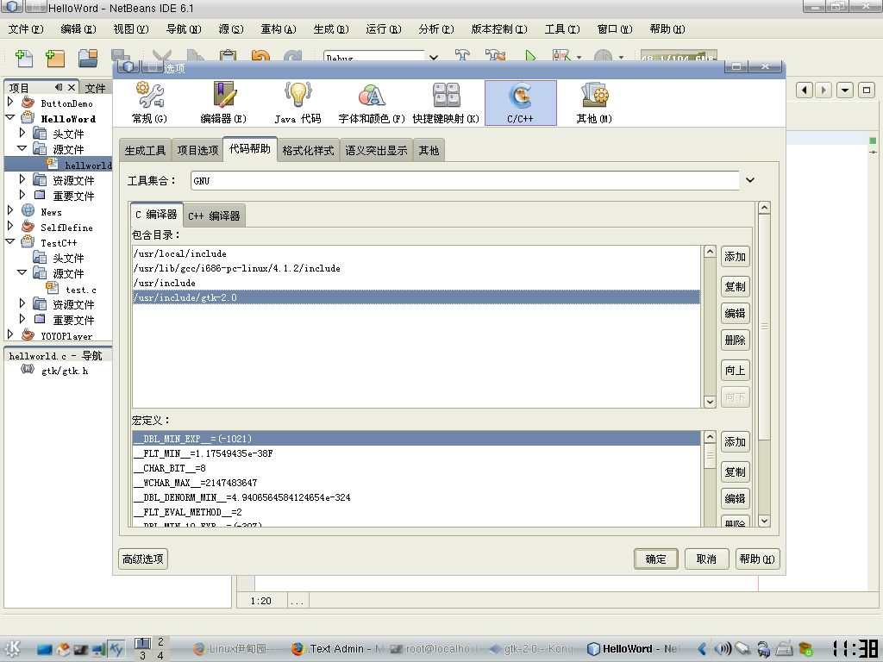Click include directory list scroll down arrow
This screenshot has height=662, width=883.
point(710,402)
